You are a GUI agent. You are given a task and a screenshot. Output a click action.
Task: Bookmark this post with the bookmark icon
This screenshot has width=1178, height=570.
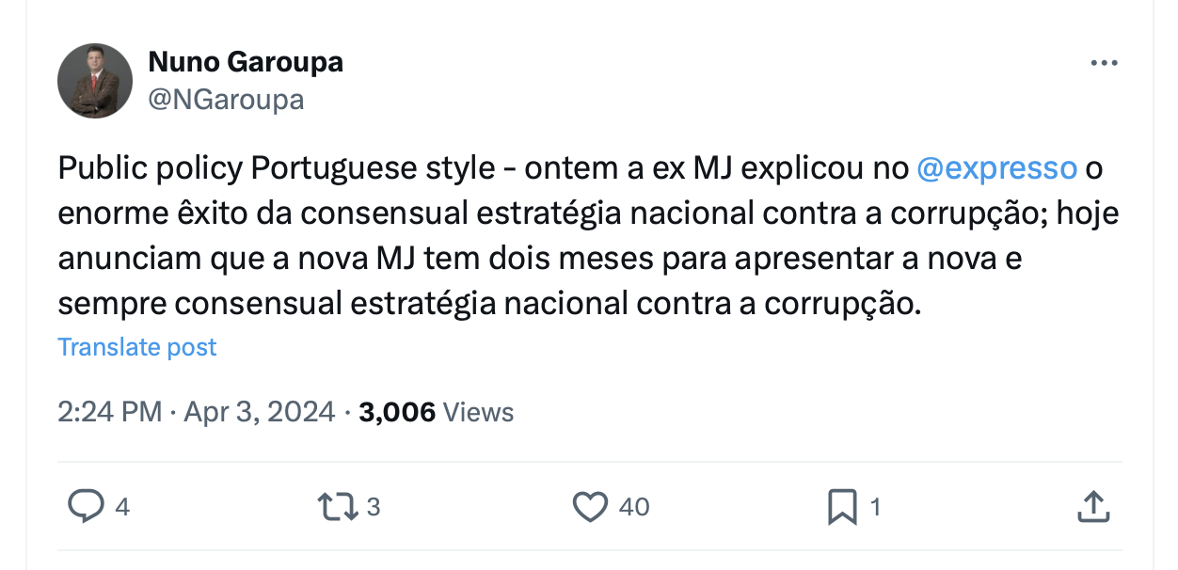coord(842,508)
